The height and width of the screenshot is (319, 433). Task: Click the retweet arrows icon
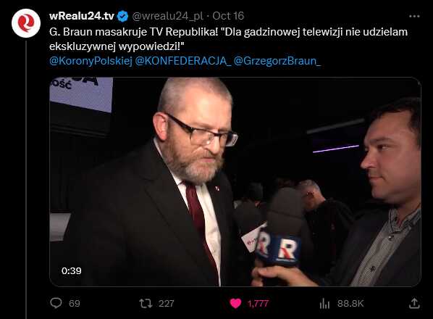146,304
